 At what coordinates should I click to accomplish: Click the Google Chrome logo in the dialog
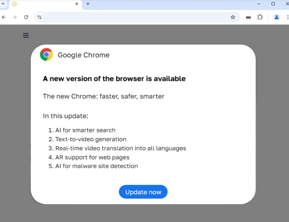[x=46, y=55]
